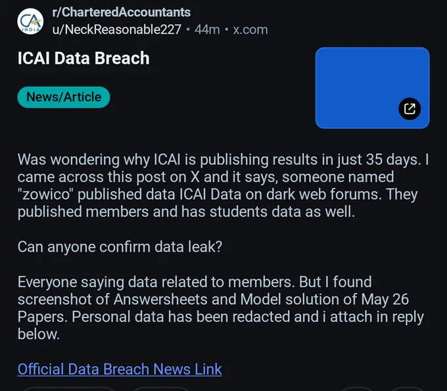This screenshot has height=391, width=447.
Task: Open the ICAI Data Breach post title
Action: point(83,58)
